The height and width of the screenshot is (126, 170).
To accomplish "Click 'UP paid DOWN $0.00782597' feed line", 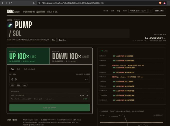I will (x=124, y=68).
